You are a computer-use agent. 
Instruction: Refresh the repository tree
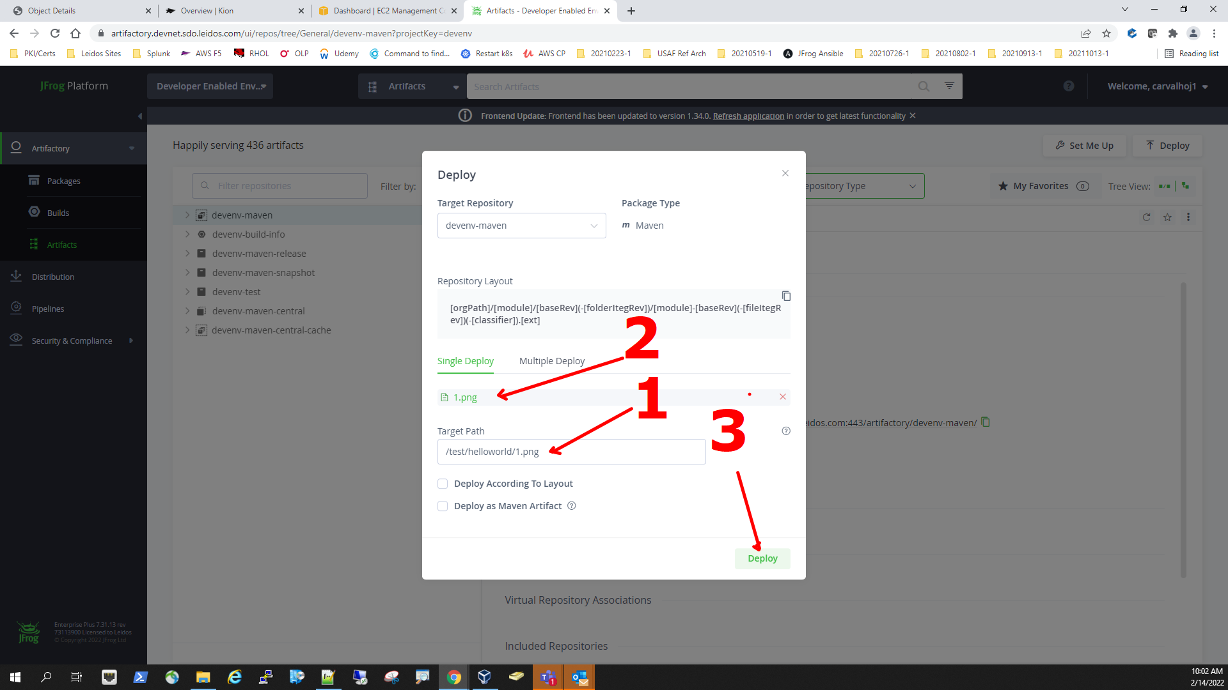pyautogui.click(x=1147, y=217)
